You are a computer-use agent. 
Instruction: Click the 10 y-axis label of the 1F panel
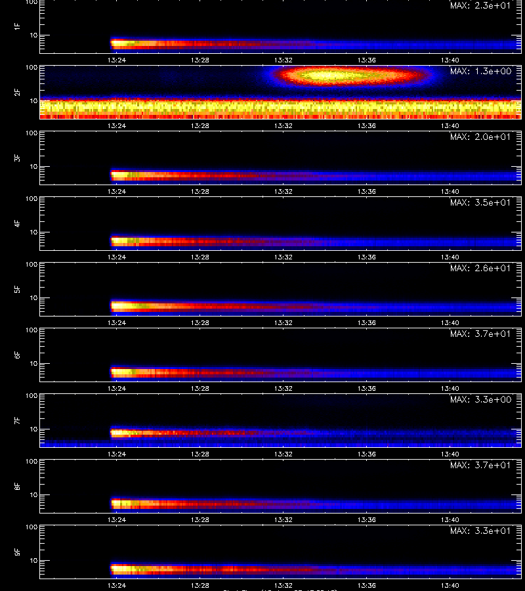pos(33,35)
